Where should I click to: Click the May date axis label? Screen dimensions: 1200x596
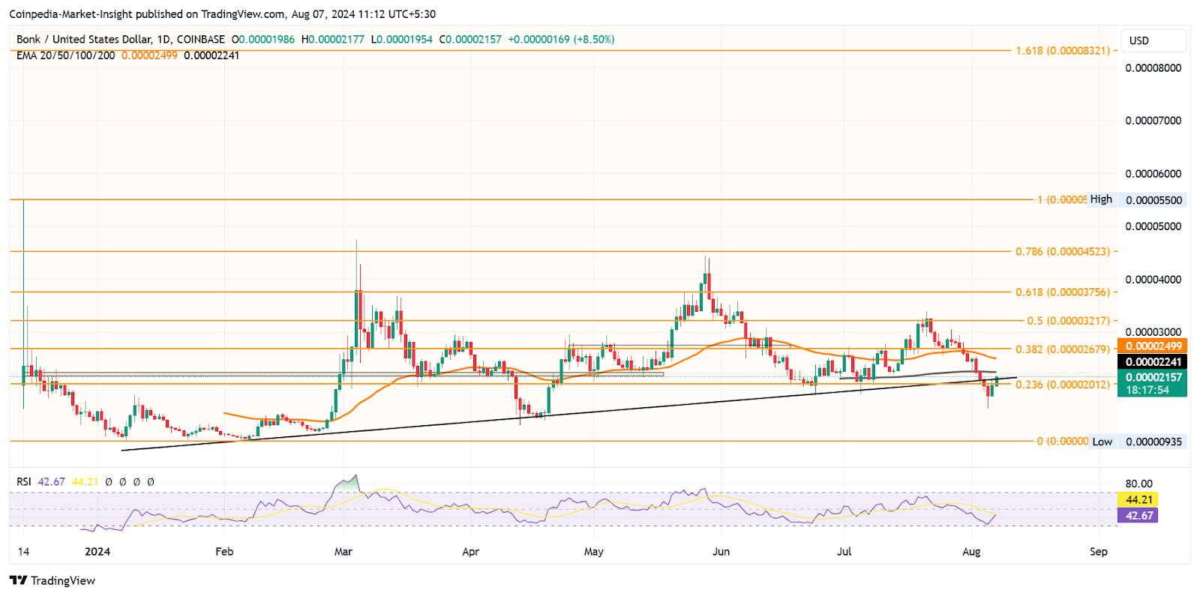click(x=593, y=551)
